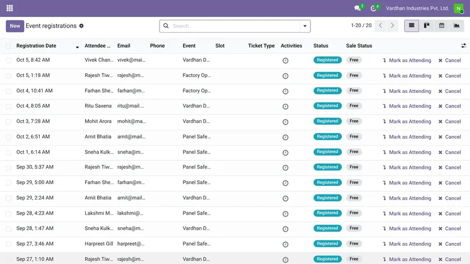This screenshot has height=264, width=470.
Task: Open activity clock for Sep 30, 5:37 AM row
Action: click(286, 168)
